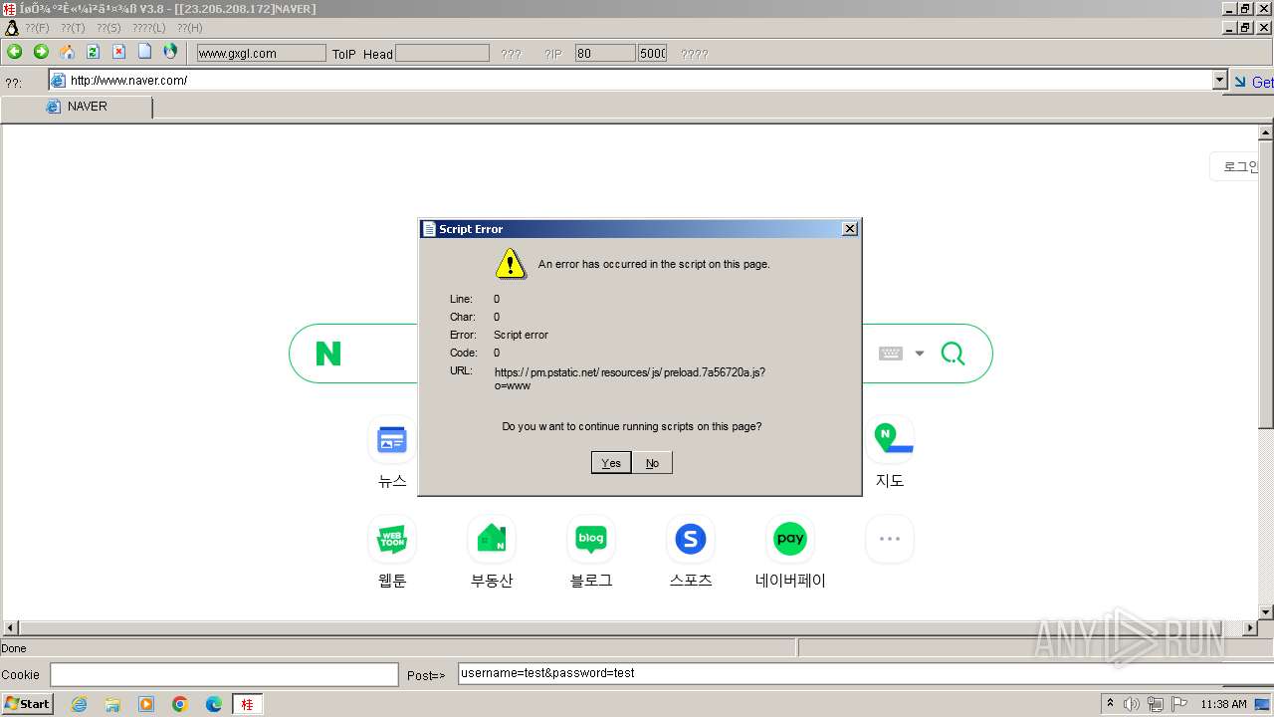Click the penguin icon in the menu bar
Viewport: 1274px width, 717px height.
click(x=11, y=28)
